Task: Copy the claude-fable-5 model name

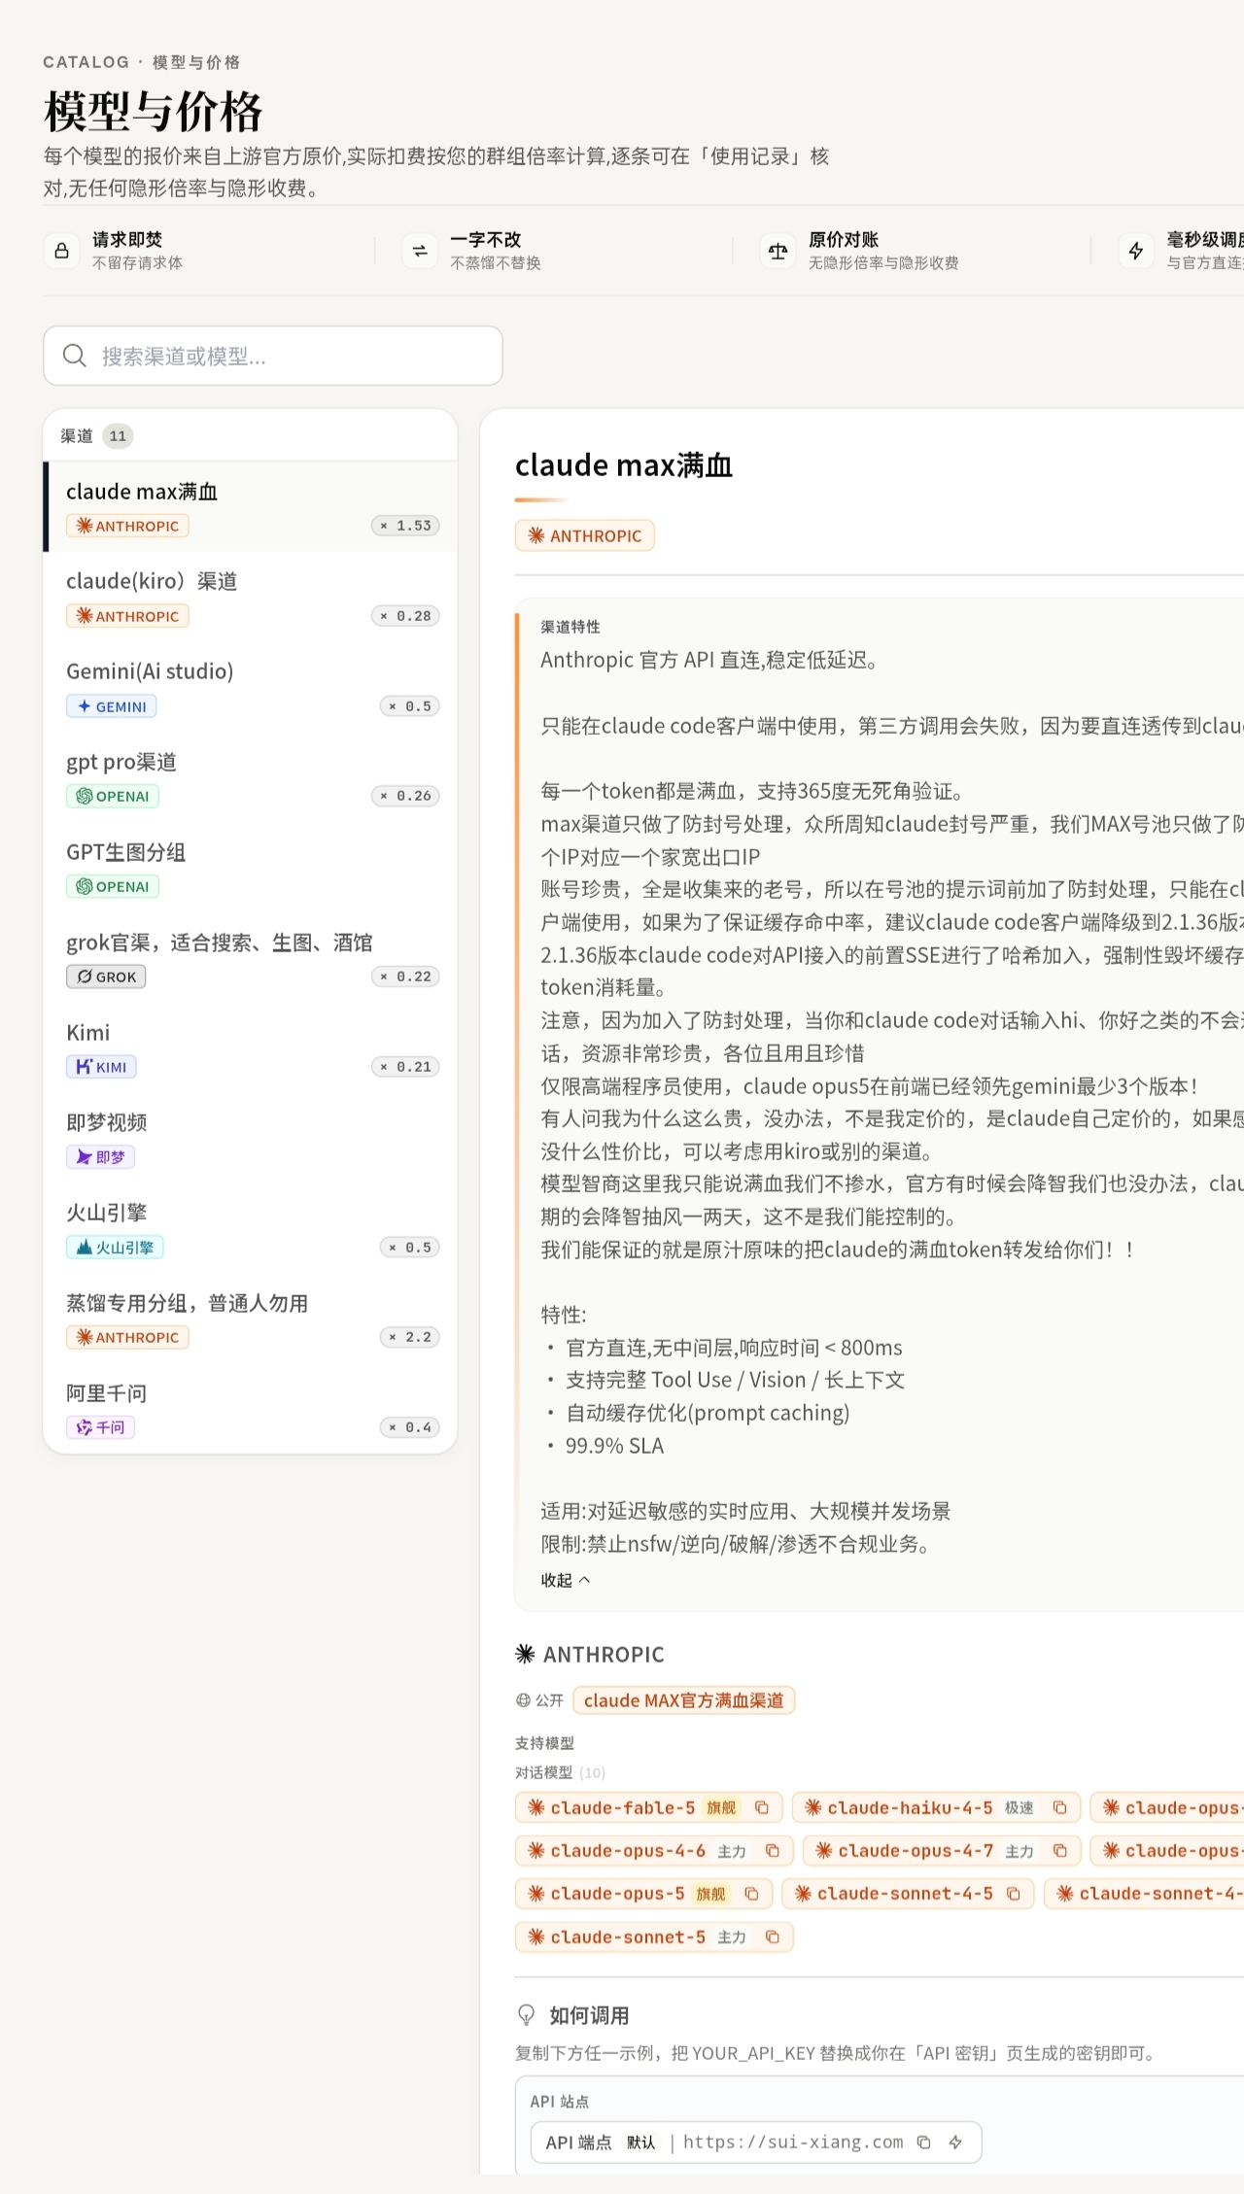Action: (x=762, y=1807)
